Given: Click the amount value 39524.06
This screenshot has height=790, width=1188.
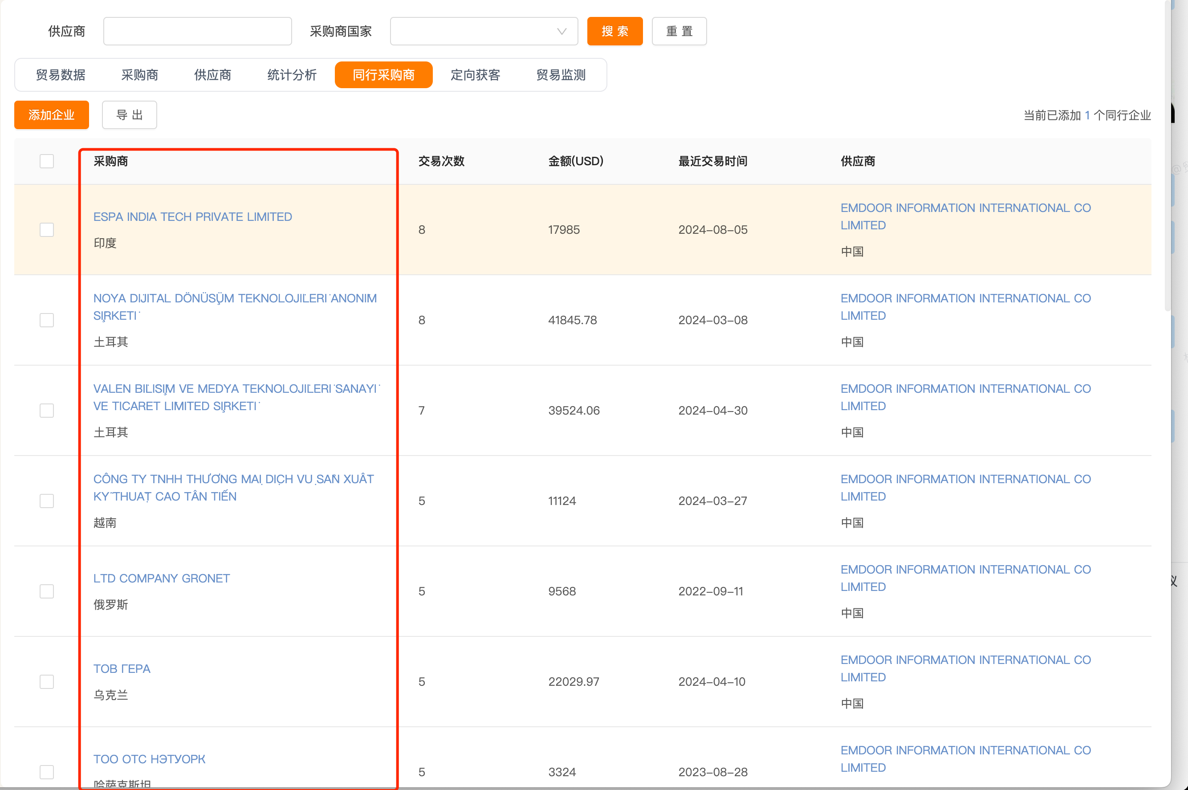Looking at the screenshot, I should [574, 411].
